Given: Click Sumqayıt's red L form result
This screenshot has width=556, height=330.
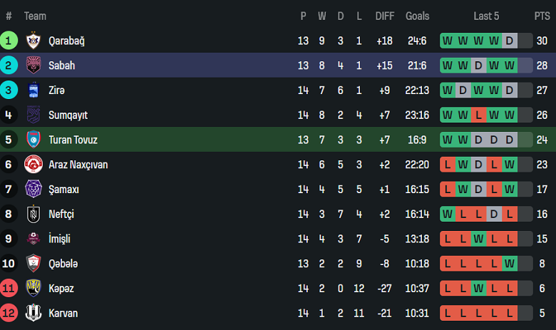Looking at the screenshot, I should 478,115.
